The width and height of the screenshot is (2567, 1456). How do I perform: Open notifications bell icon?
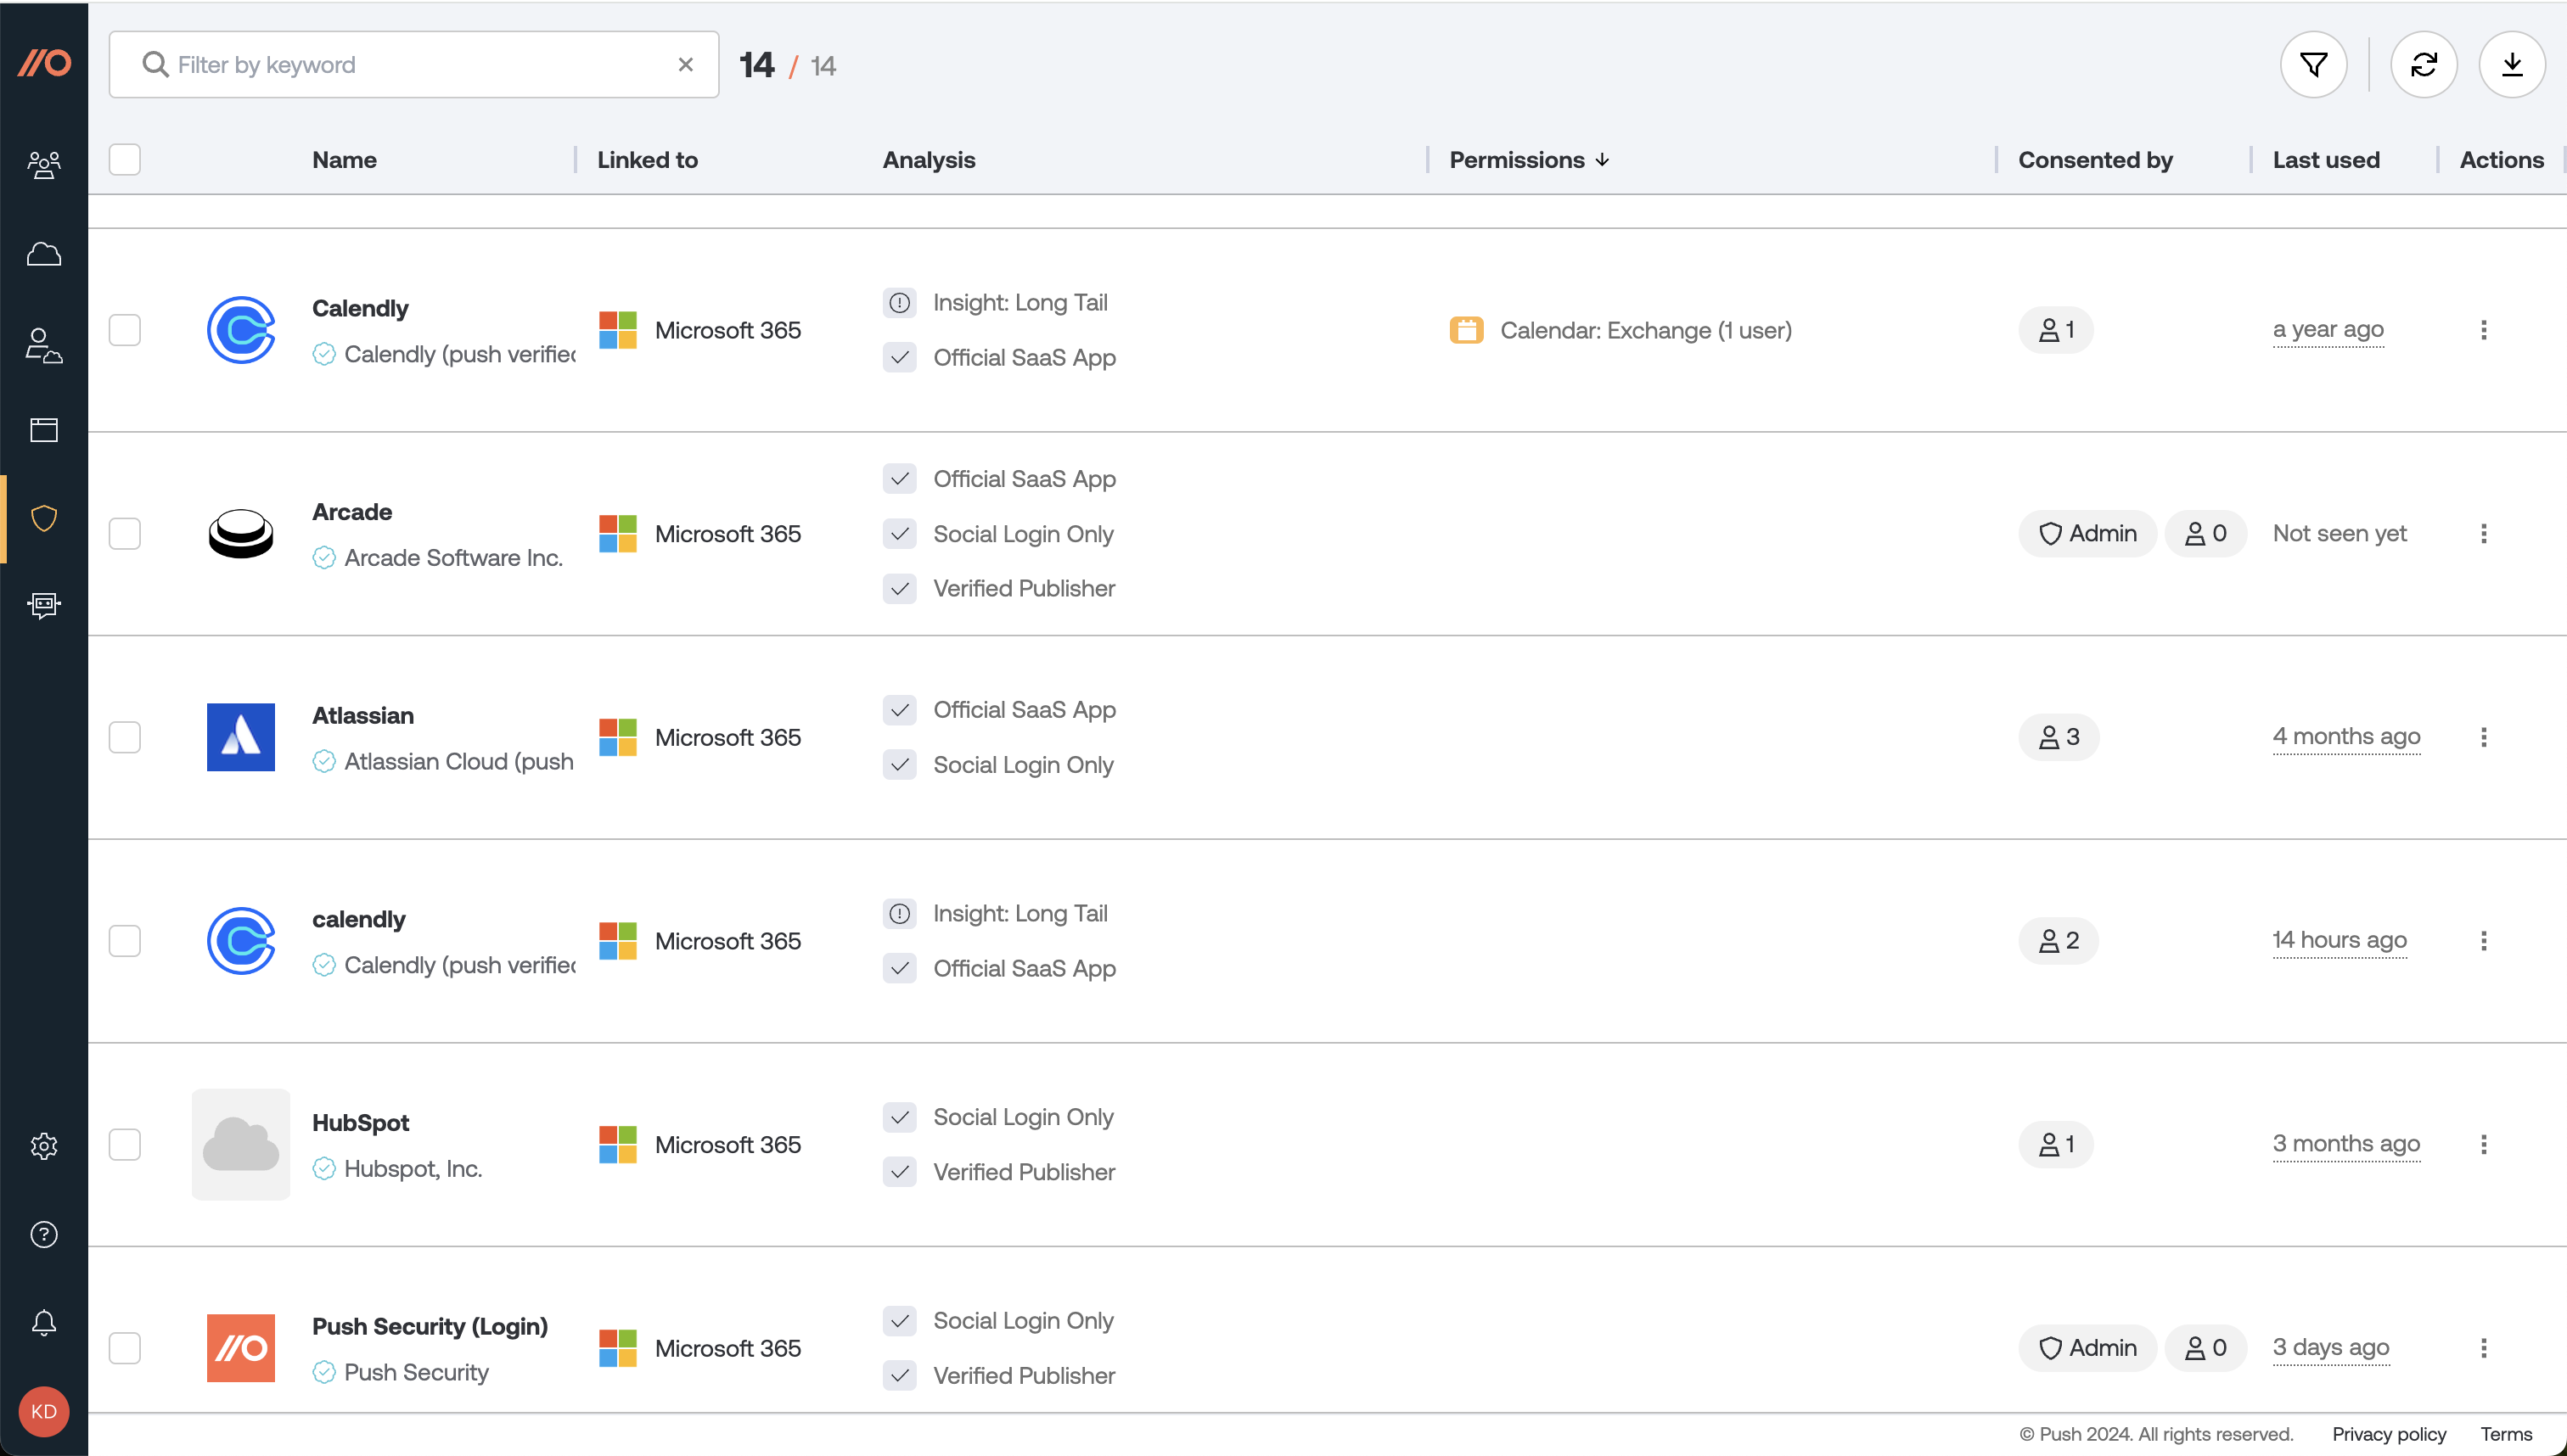pyautogui.click(x=44, y=1323)
